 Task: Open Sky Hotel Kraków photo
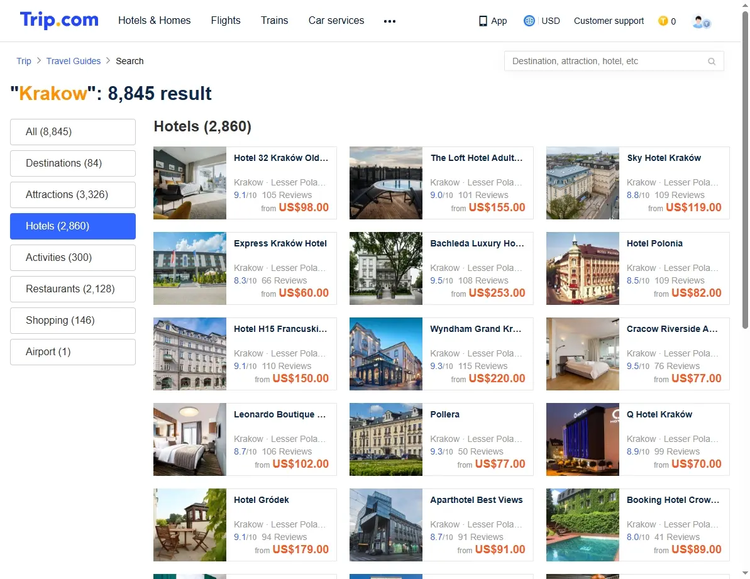click(583, 183)
